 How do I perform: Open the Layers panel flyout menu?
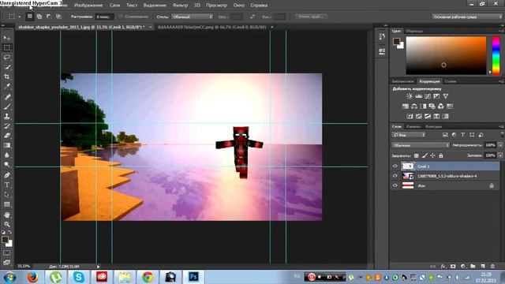(x=501, y=126)
